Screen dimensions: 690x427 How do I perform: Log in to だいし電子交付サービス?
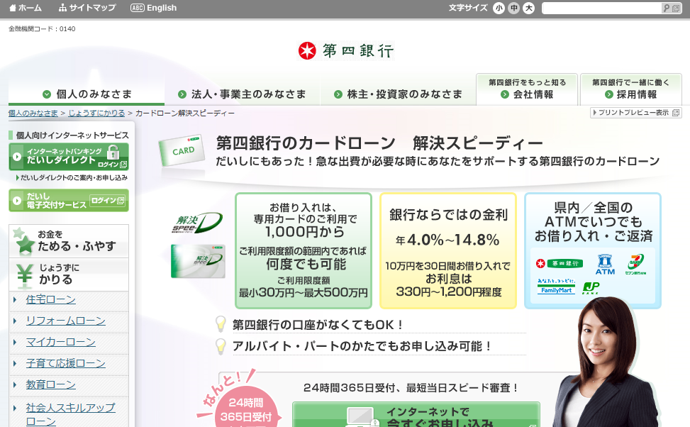[x=69, y=200]
